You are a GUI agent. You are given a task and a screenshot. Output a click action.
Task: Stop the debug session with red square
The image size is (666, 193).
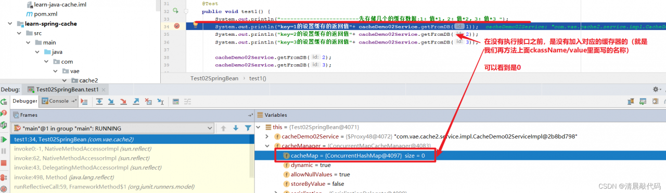[4, 163]
